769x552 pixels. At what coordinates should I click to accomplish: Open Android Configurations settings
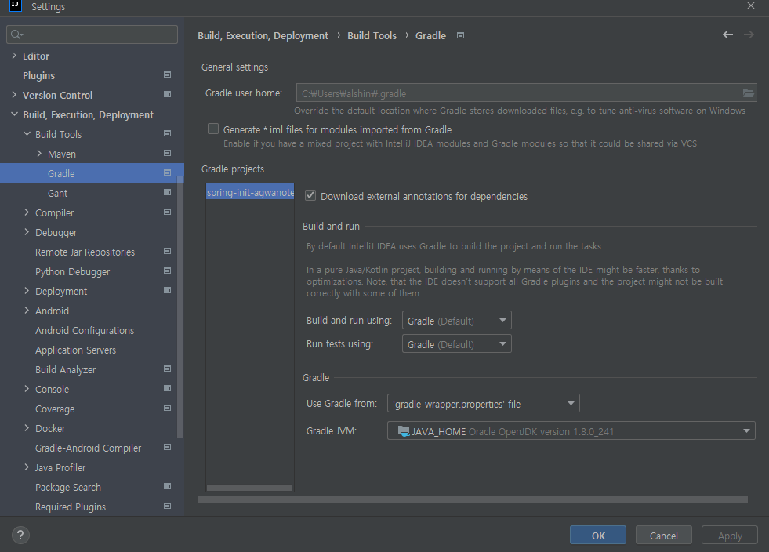(x=85, y=331)
